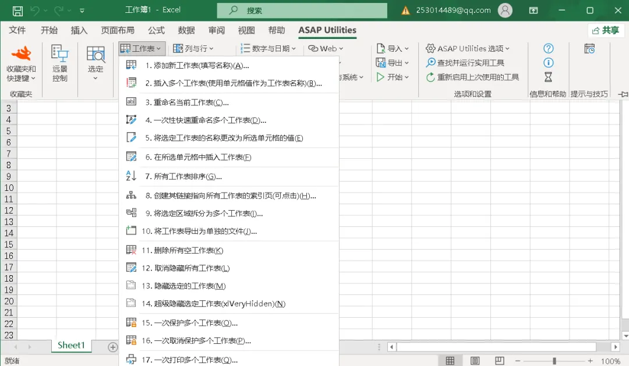Click the hourglass icon in 信息和帮助

(549, 77)
